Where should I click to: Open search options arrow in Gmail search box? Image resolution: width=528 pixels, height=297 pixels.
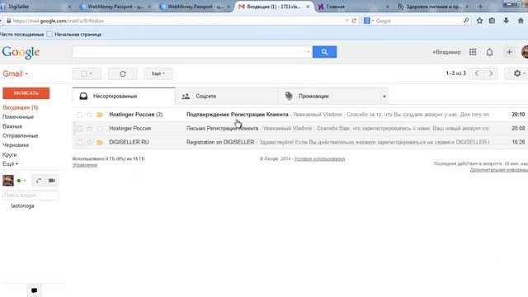pos(308,52)
